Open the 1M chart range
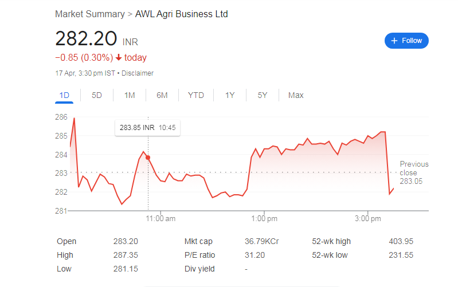The width and height of the screenshot is (458, 287). 130,95
